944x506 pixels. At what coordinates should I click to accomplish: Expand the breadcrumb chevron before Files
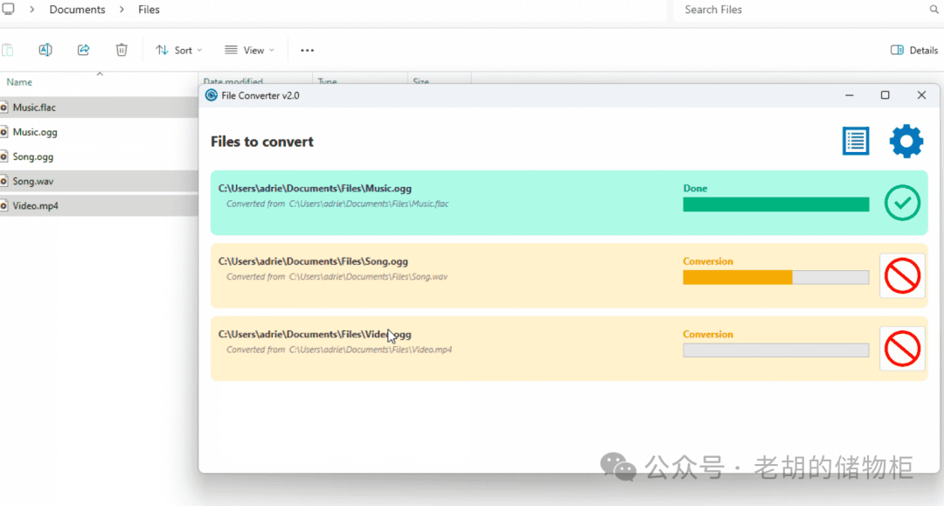(x=121, y=10)
